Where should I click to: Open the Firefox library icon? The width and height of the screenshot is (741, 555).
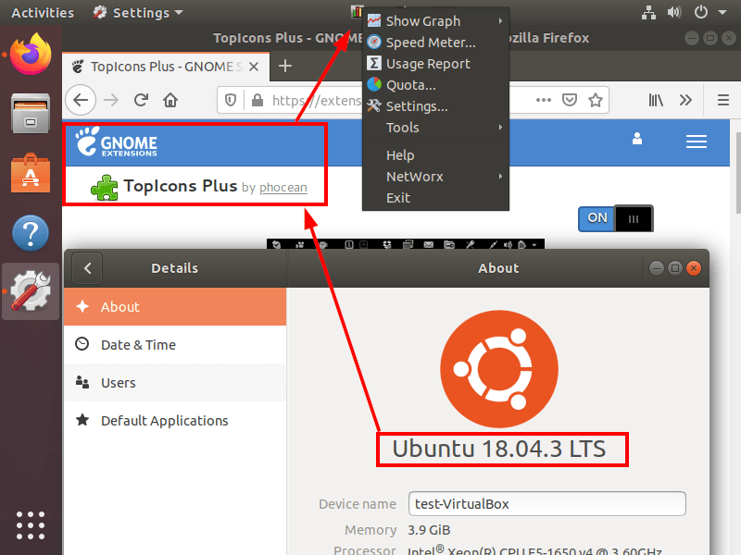click(656, 100)
